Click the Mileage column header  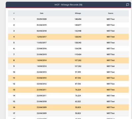pyautogui.click(x=78, y=13)
